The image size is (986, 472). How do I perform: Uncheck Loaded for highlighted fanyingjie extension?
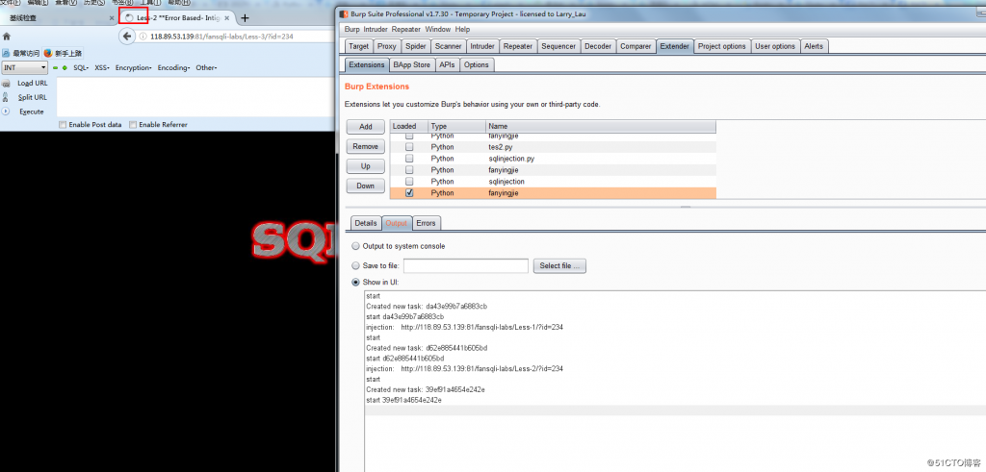pos(409,193)
